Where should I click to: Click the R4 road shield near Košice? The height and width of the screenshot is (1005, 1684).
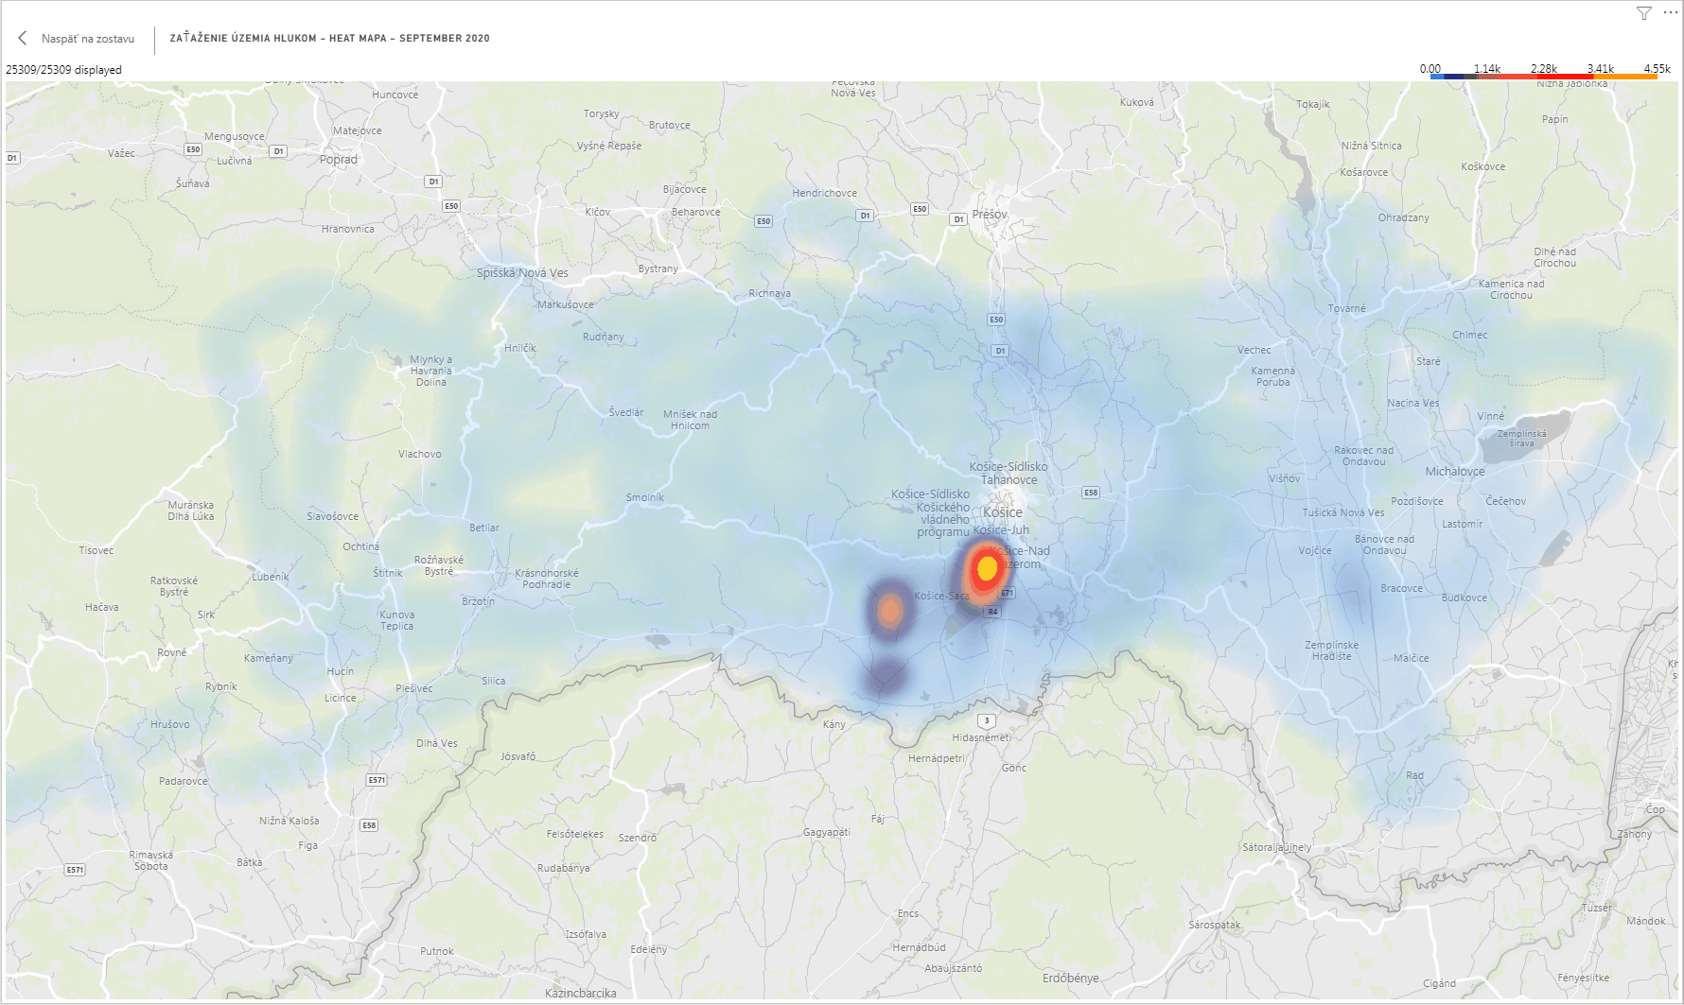click(x=991, y=612)
